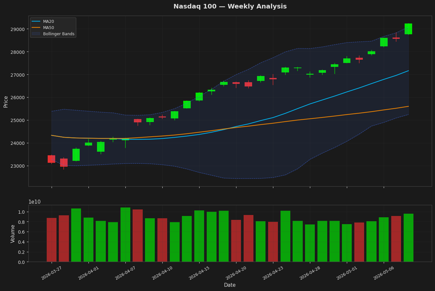Screen dimensions: 435x291
Task: Click the 2026-04-23 date label
Action: (x=273, y=273)
